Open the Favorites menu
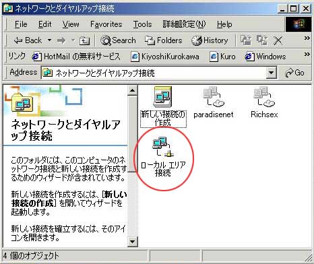 pos(106,24)
